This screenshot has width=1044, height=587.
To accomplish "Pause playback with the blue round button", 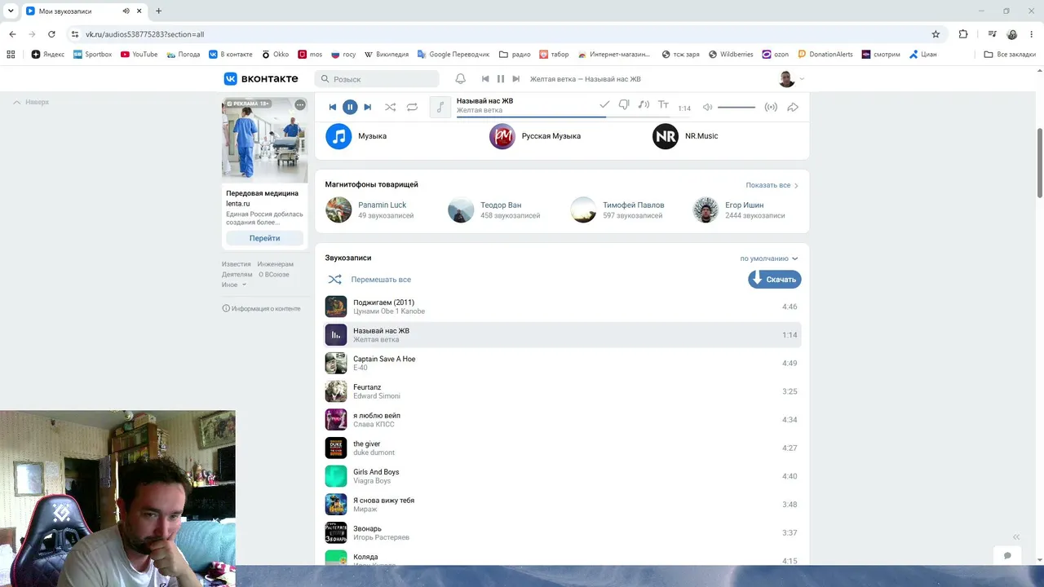I will pos(350,107).
